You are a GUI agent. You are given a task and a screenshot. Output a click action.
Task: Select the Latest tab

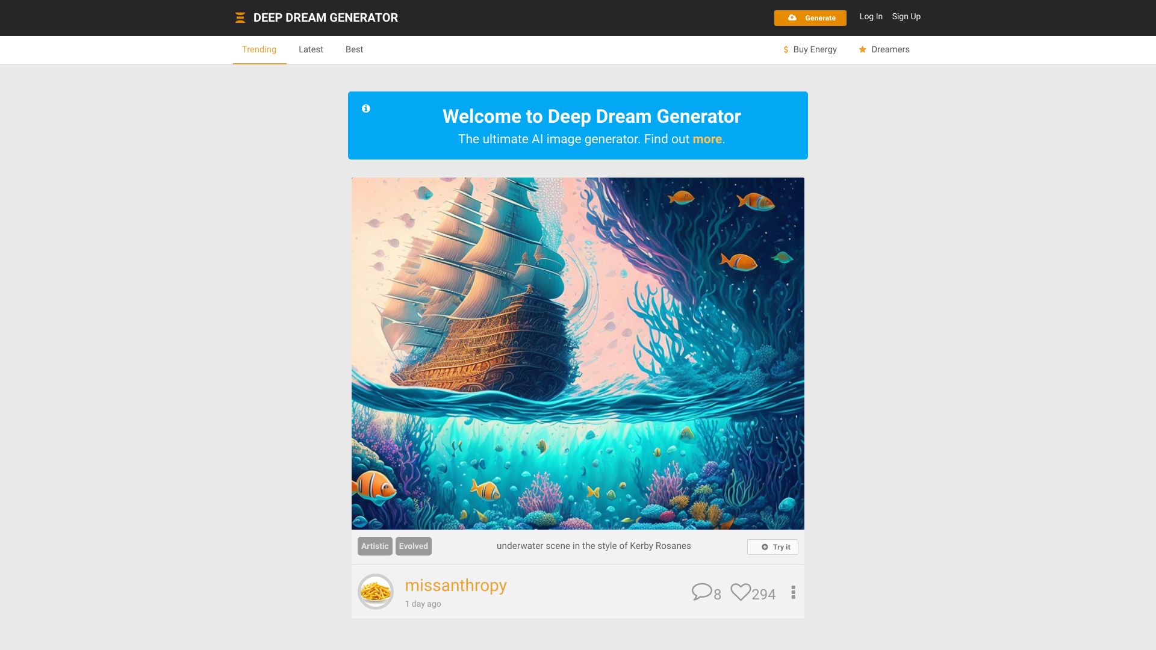pos(311,49)
